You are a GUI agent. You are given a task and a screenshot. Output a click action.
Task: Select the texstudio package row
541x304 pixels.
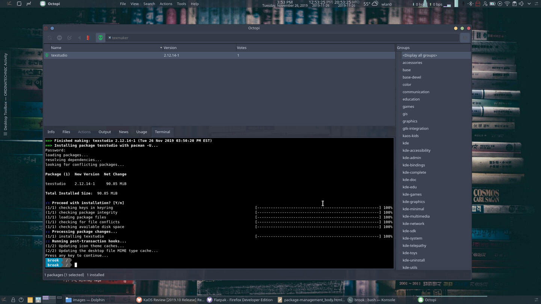219,55
